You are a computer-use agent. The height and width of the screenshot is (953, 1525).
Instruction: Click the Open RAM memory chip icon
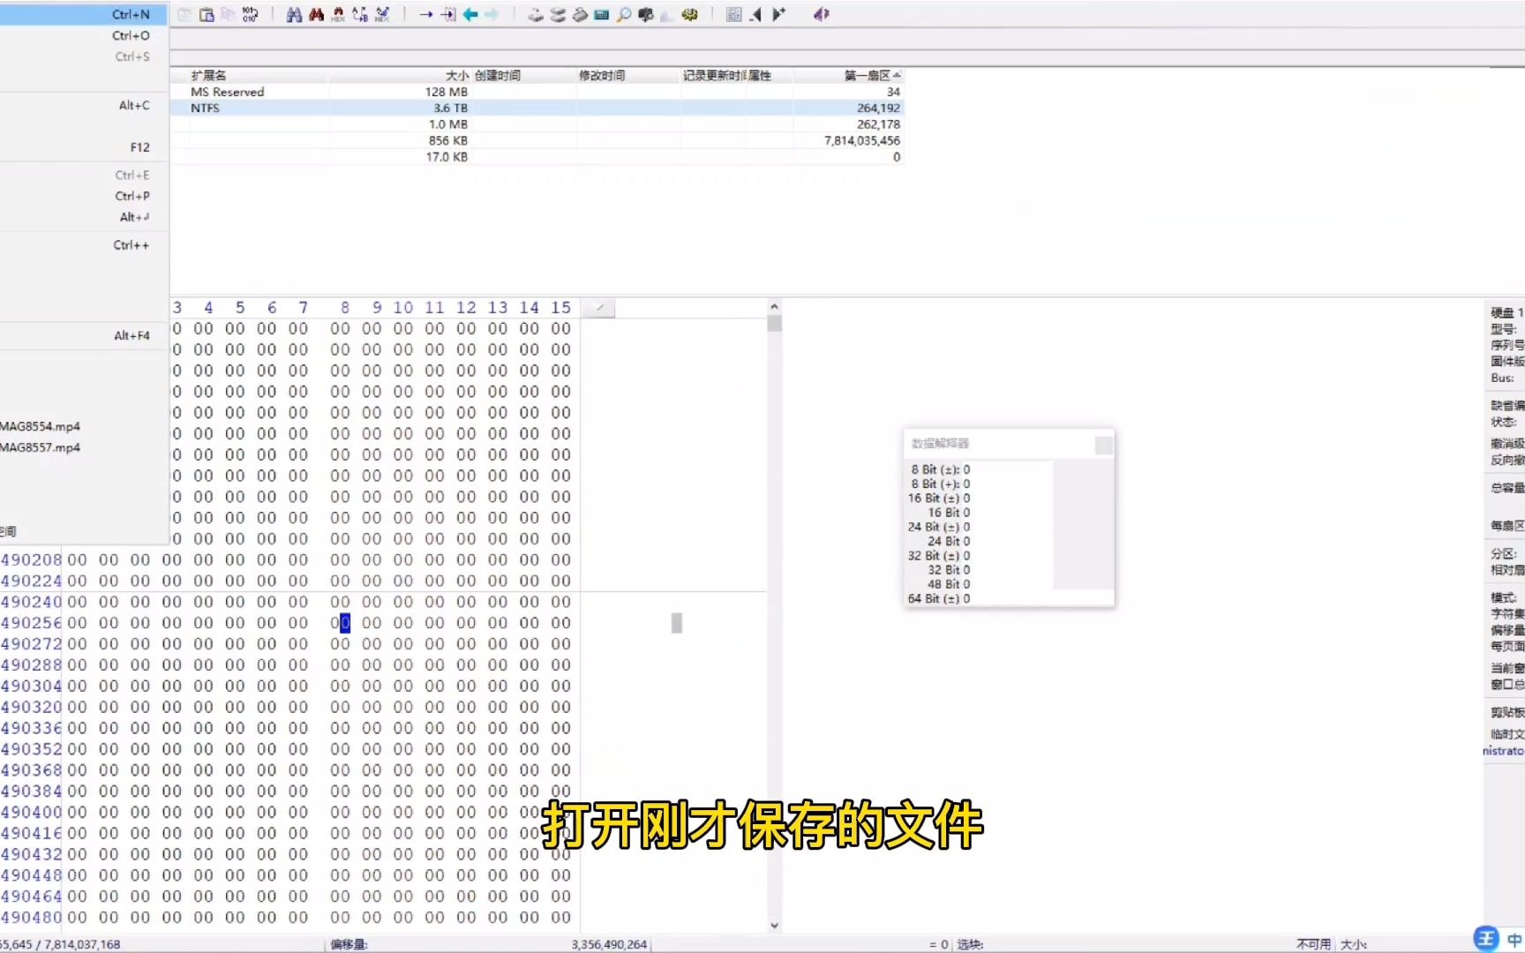580,14
